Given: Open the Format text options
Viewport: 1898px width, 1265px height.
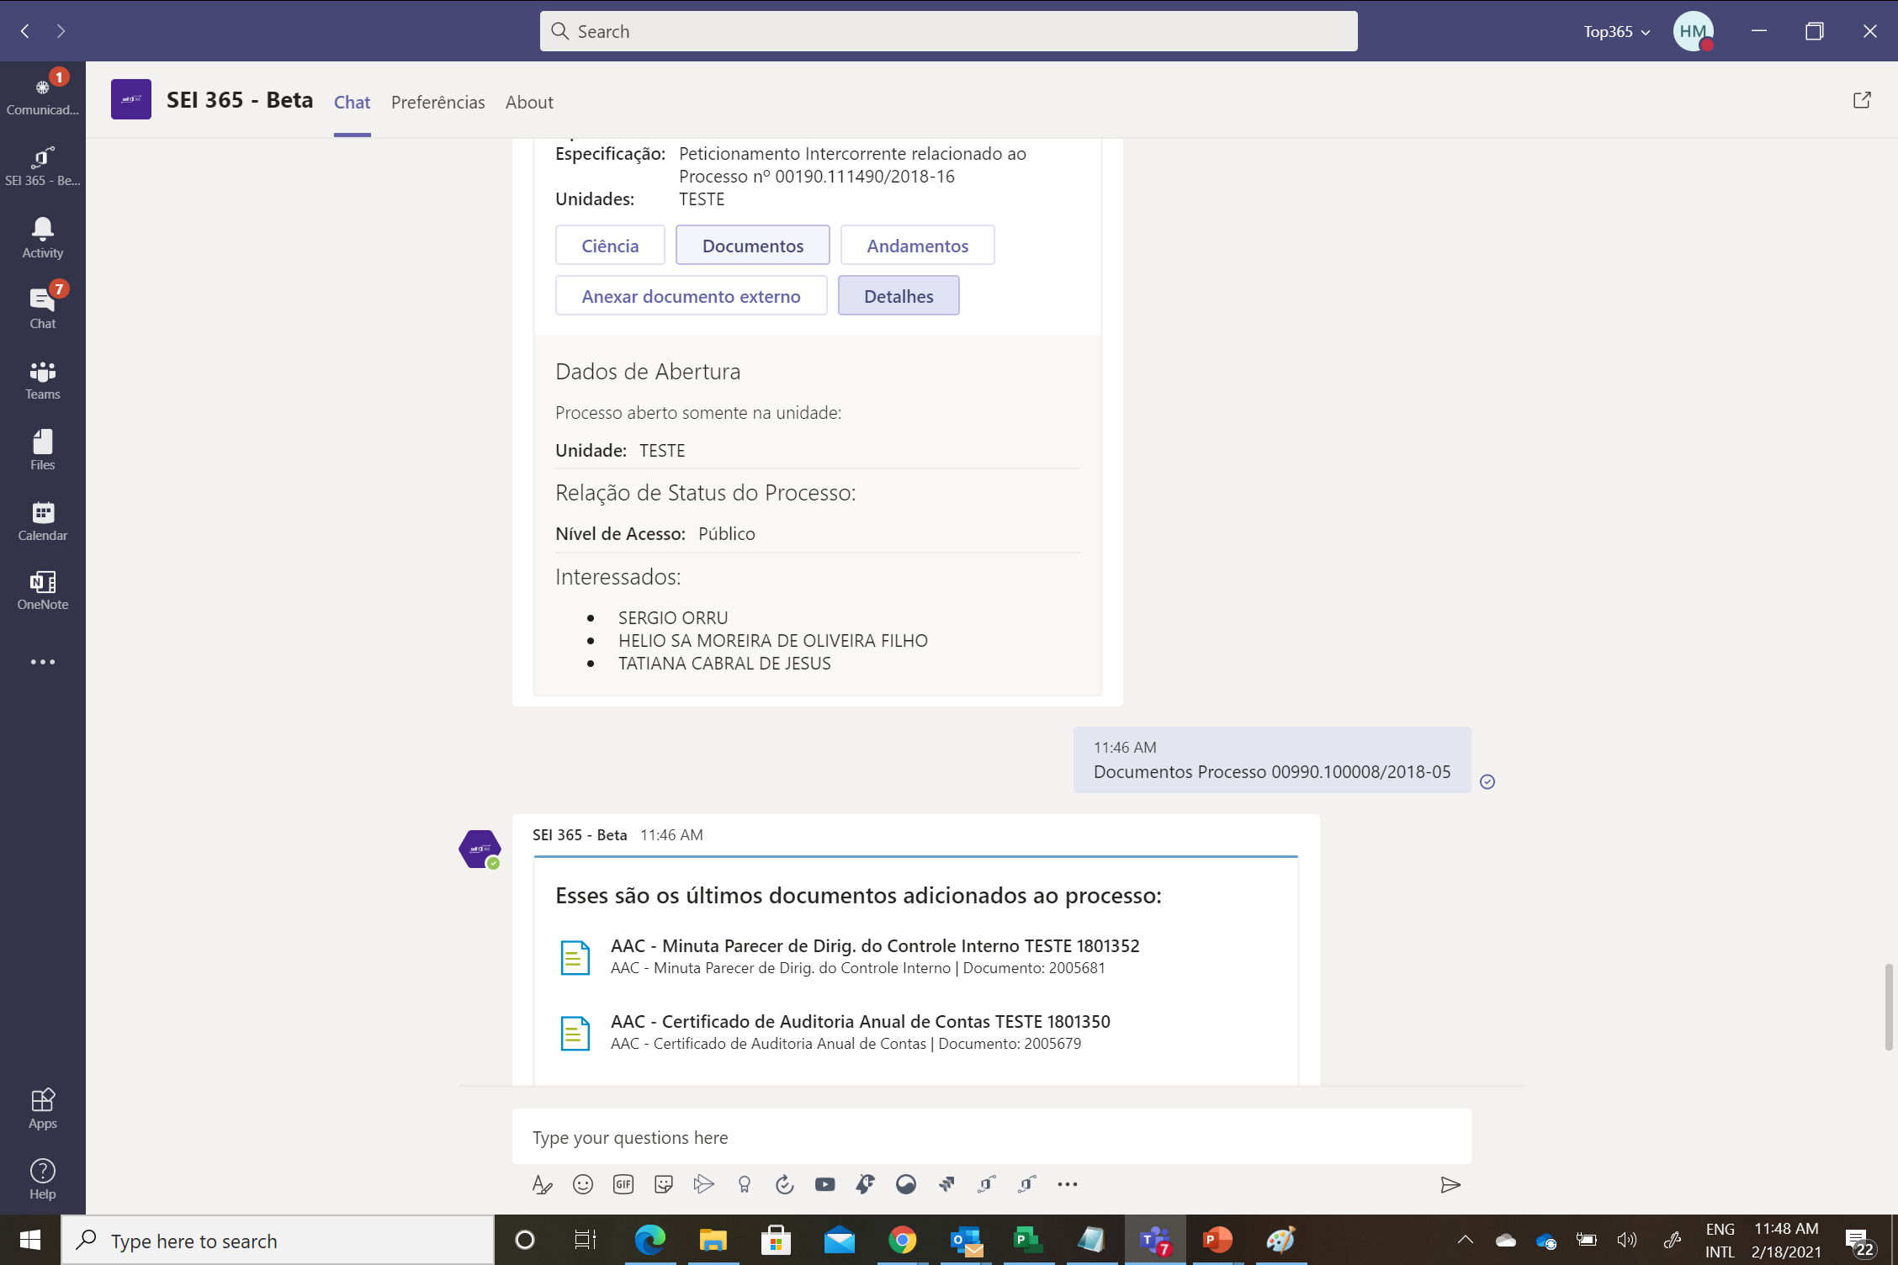Looking at the screenshot, I should 542,1184.
